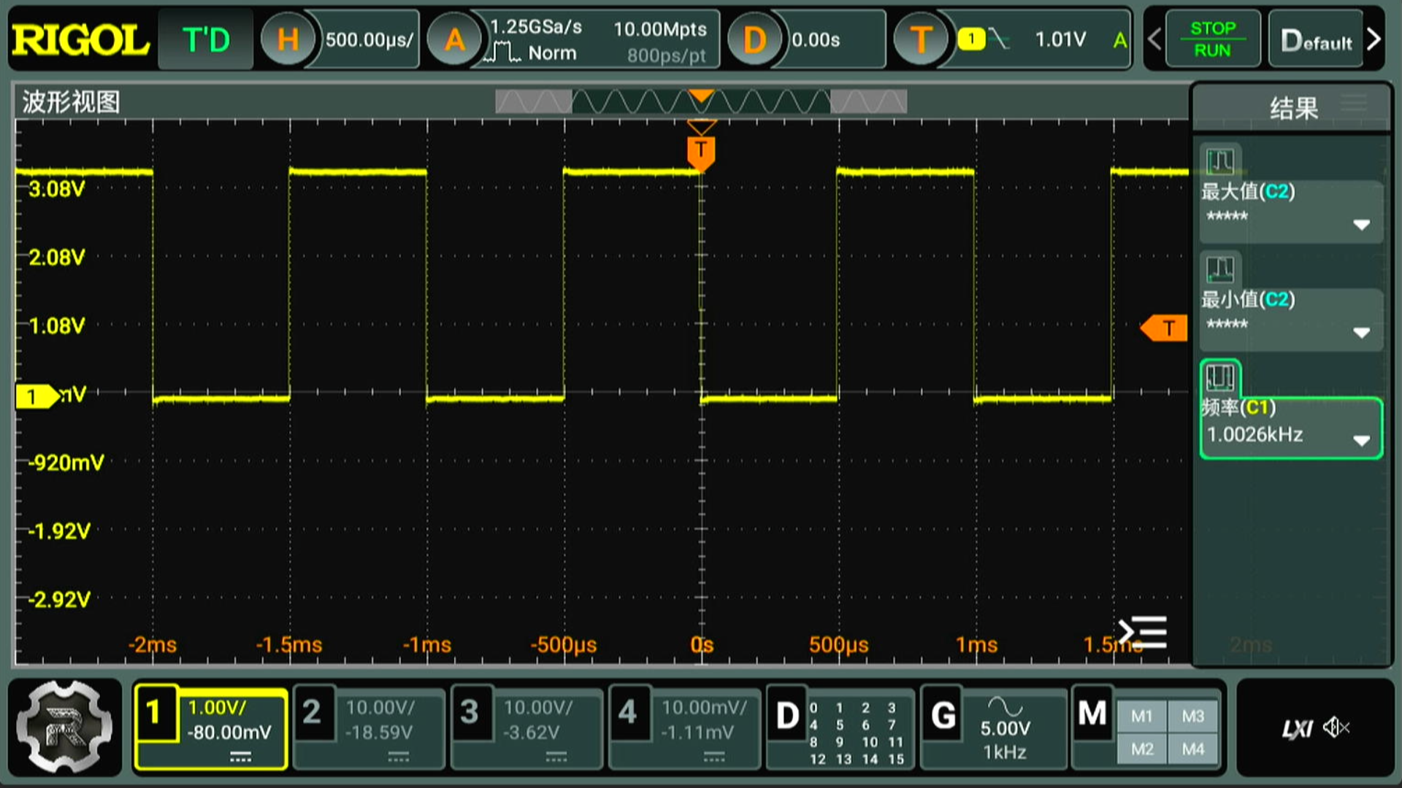
Task: Select the M1 math channel
Action: click(1141, 716)
